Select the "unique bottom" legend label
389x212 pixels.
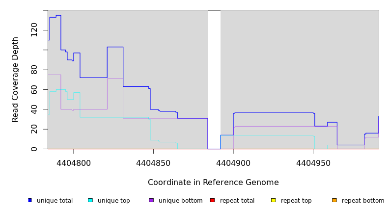click(180, 201)
